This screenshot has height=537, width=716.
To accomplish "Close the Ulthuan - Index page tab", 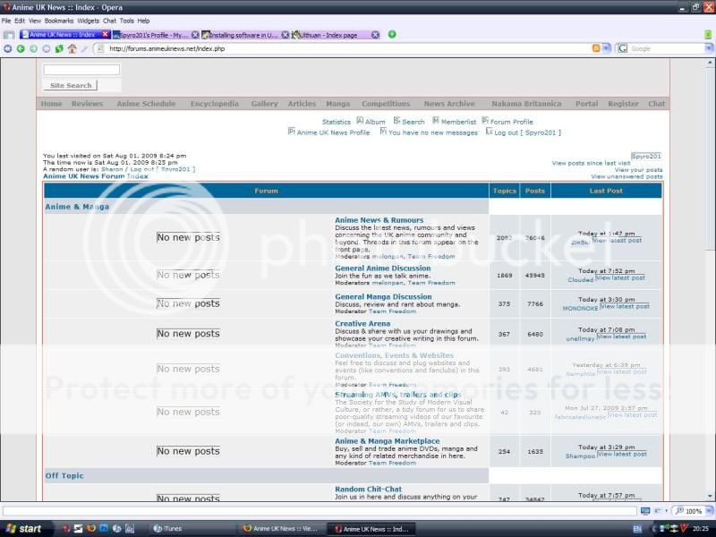I will coord(377,35).
